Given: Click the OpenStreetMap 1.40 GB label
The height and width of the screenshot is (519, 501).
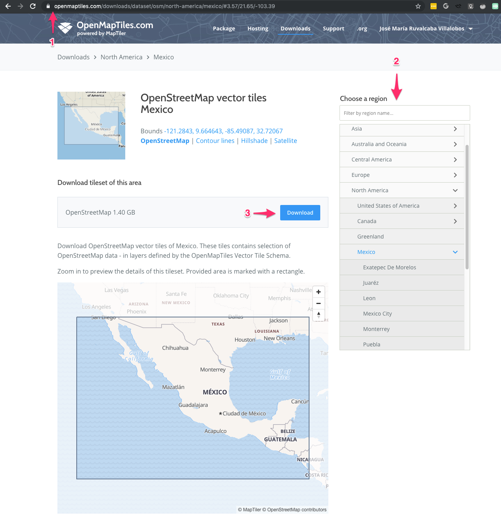Looking at the screenshot, I should click(100, 212).
